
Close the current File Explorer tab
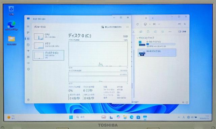[146, 18]
